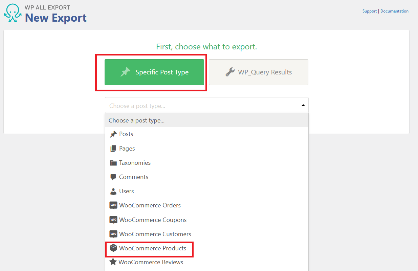The image size is (418, 271).
Task: Select WooCommerce Products option
Action: 207,248
